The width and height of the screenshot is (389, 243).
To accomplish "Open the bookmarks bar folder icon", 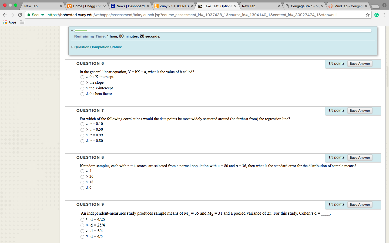I will 22,22.
